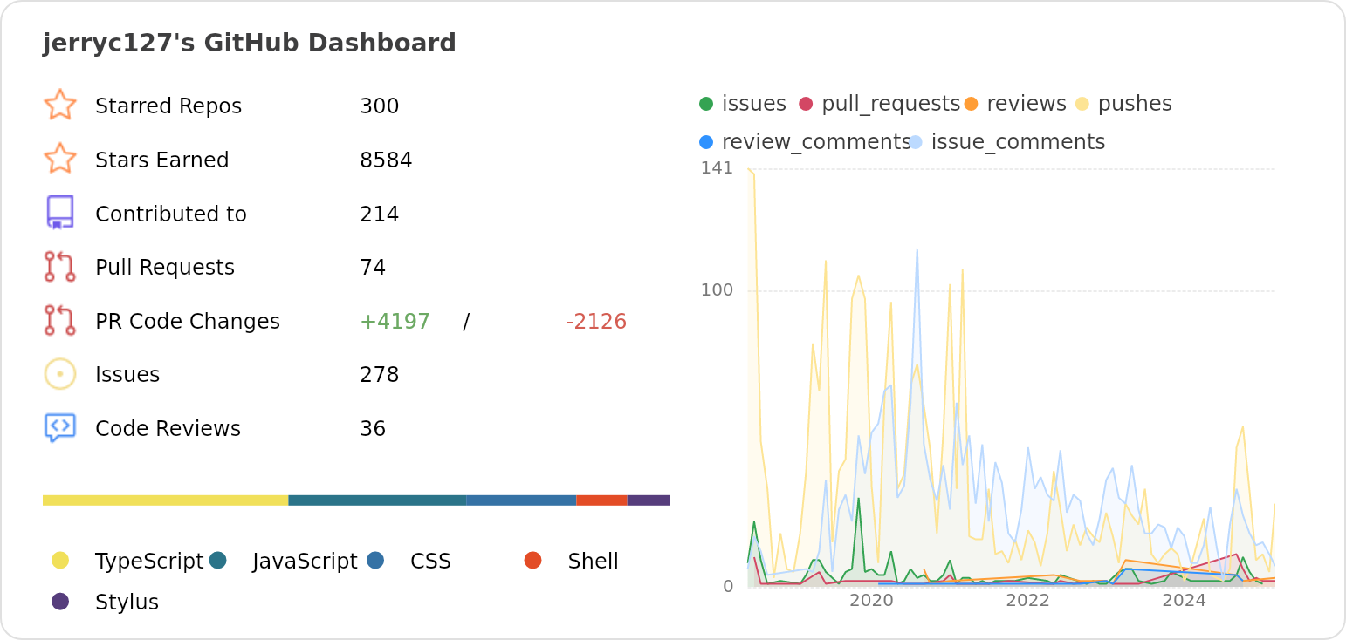
Task: Click the issues legend text
Action: 754,104
